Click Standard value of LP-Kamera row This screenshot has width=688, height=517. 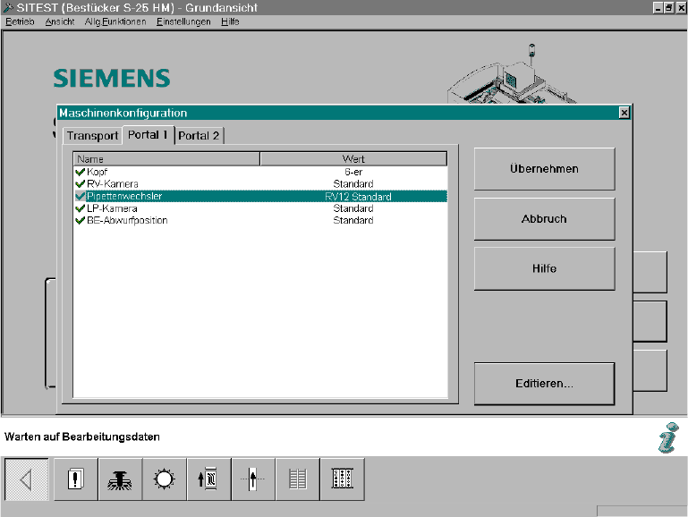[353, 208]
